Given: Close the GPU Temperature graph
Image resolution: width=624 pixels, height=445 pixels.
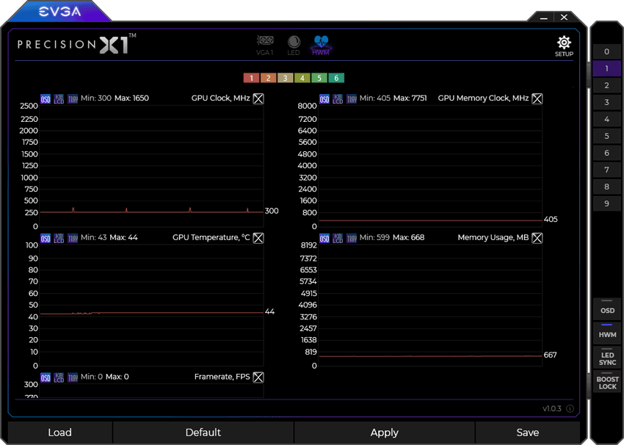Looking at the screenshot, I should (x=258, y=238).
